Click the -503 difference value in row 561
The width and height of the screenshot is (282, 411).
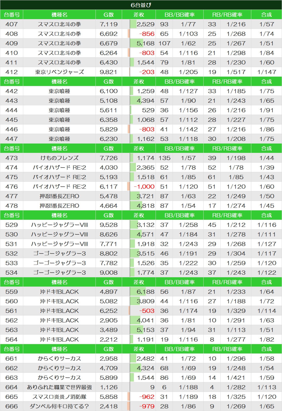pyautogui.click(x=147, y=311)
